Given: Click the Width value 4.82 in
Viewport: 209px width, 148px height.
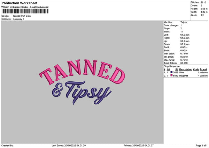Looking at the screenshot, I should tap(204, 12).
